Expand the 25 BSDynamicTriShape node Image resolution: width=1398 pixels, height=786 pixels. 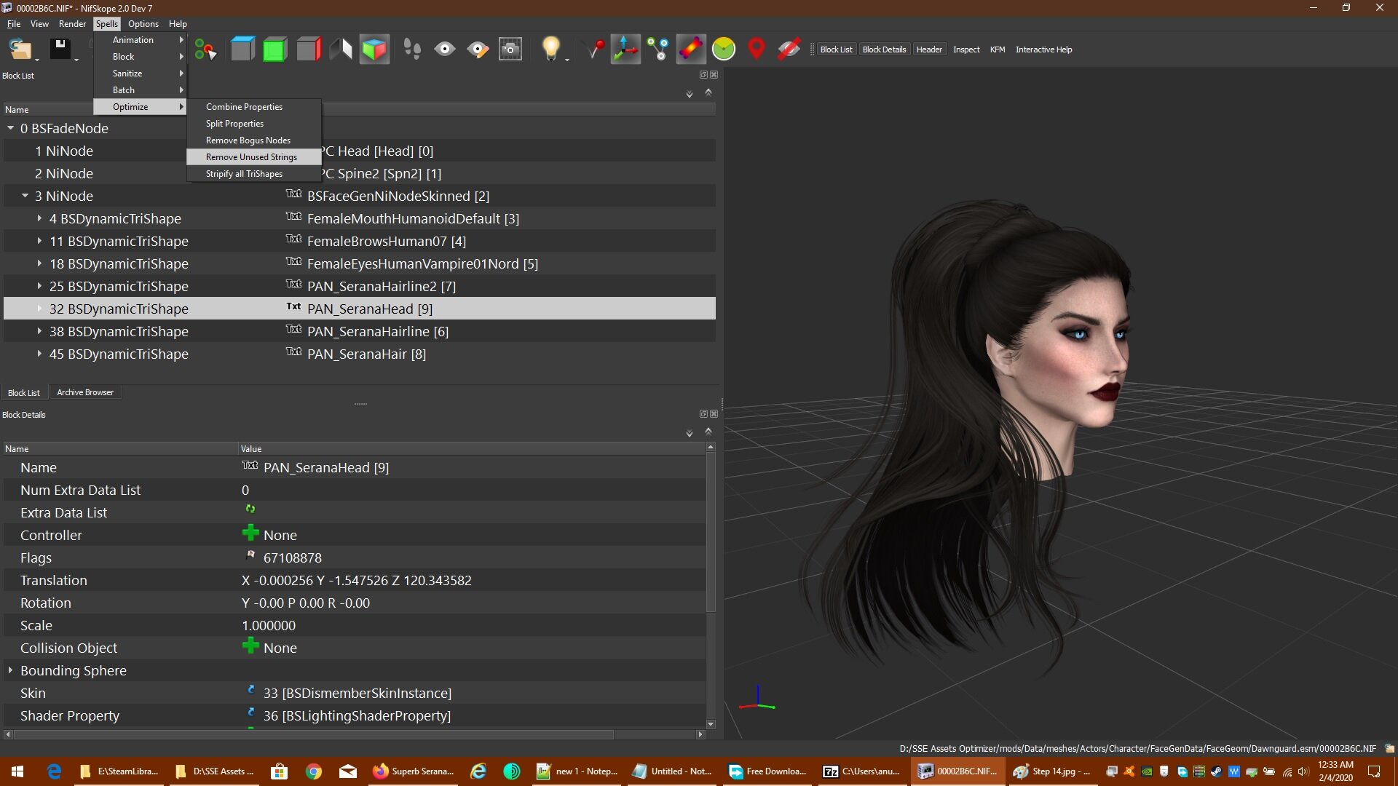[39, 286]
